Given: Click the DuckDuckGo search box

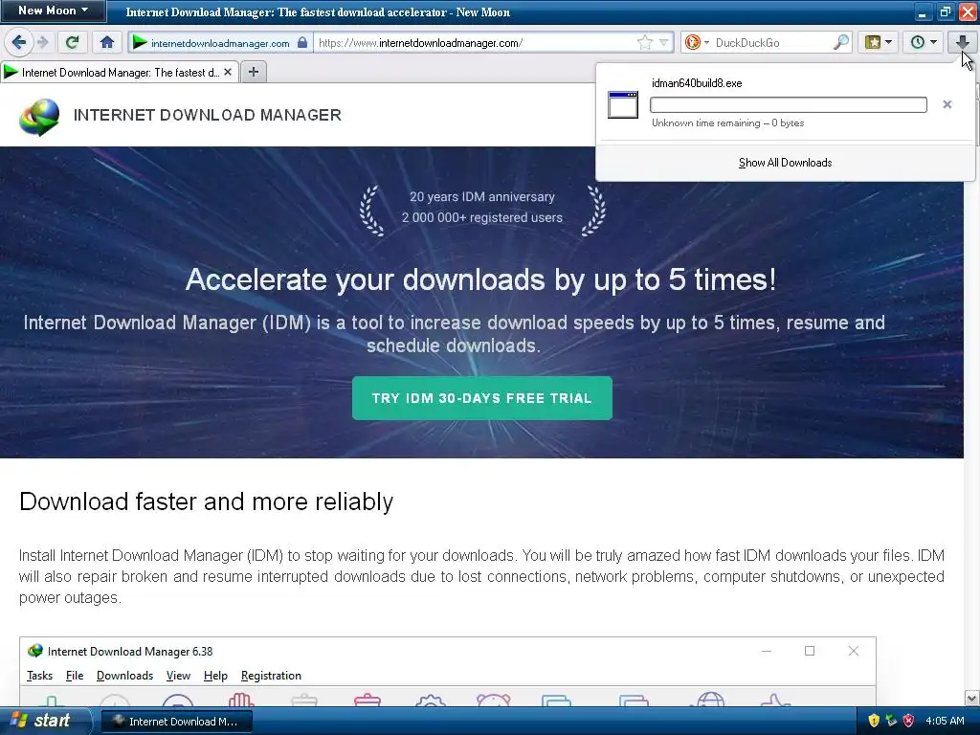Looking at the screenshot, I should (x=772, y=42).
